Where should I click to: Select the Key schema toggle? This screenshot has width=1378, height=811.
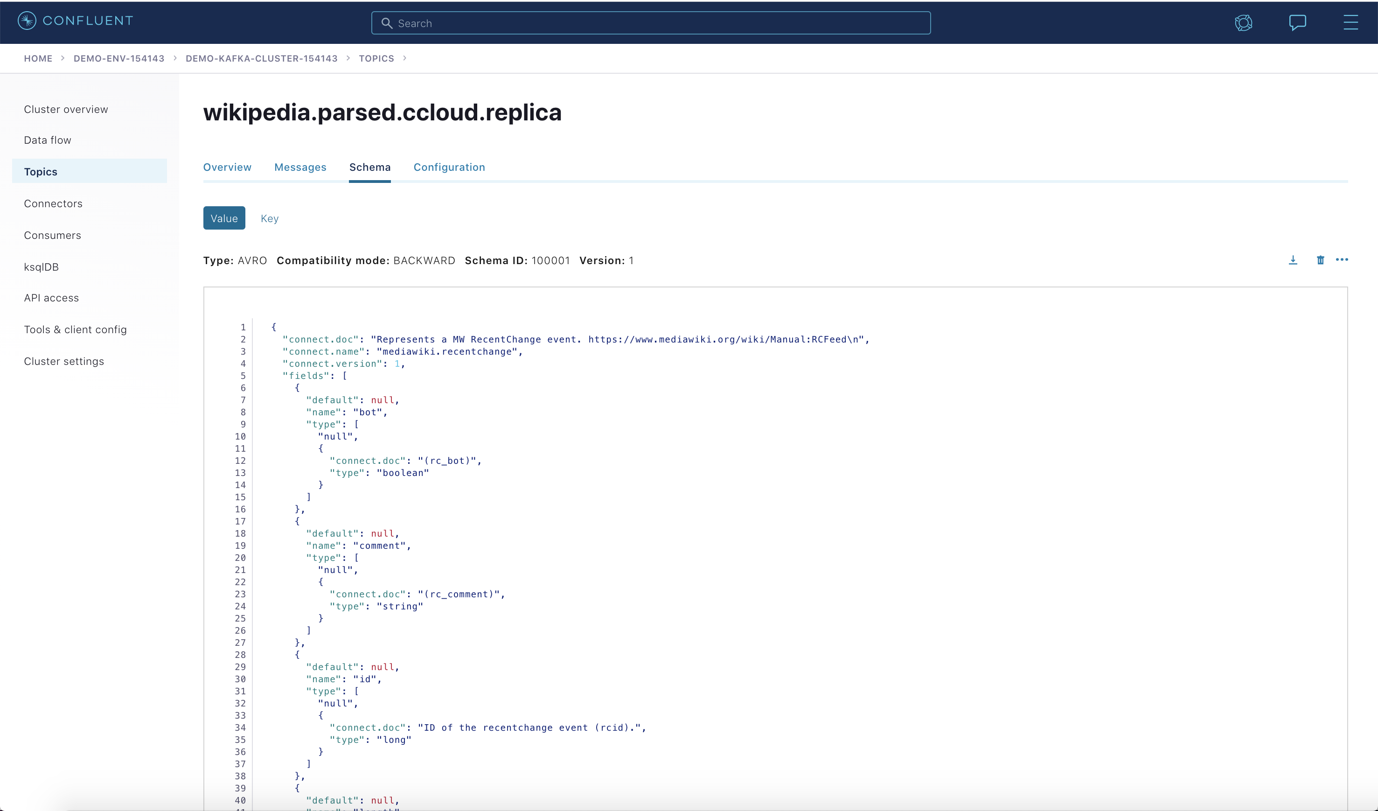coord(270,218)
